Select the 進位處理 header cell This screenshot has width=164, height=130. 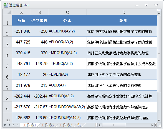(x=39, y=20)
